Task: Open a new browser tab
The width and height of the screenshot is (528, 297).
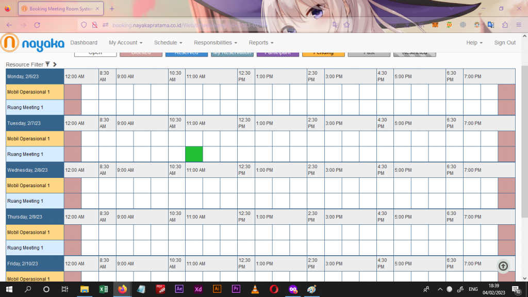Action: (112, 9)
